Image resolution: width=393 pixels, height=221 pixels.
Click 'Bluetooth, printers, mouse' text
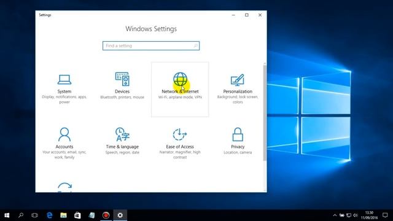[122, 97]
